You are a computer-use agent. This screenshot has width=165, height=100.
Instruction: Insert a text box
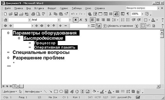point(66,92)
